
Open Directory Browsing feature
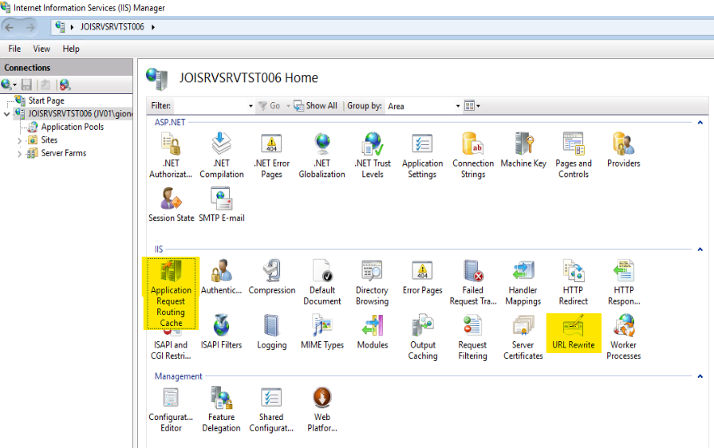tap(372, 282)
